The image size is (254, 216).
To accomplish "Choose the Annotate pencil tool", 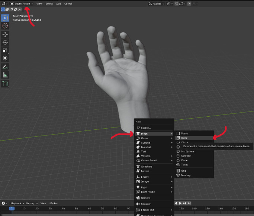I will (x=5, y=67).
